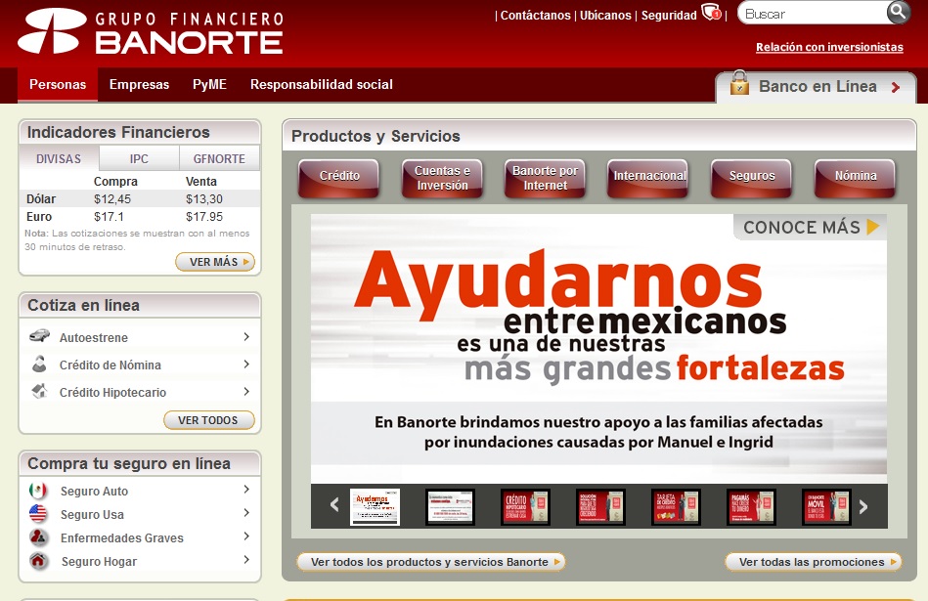This screenshot has height=601, width=928.
Task: Click the Autoestrene text link
Action: coord(94,338)
